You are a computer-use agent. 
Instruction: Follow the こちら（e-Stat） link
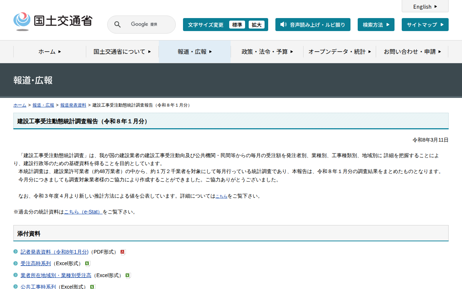(83, 212)
